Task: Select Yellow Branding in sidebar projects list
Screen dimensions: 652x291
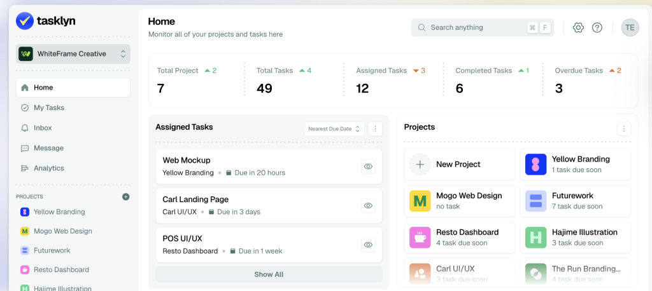Action: (59, 212)
